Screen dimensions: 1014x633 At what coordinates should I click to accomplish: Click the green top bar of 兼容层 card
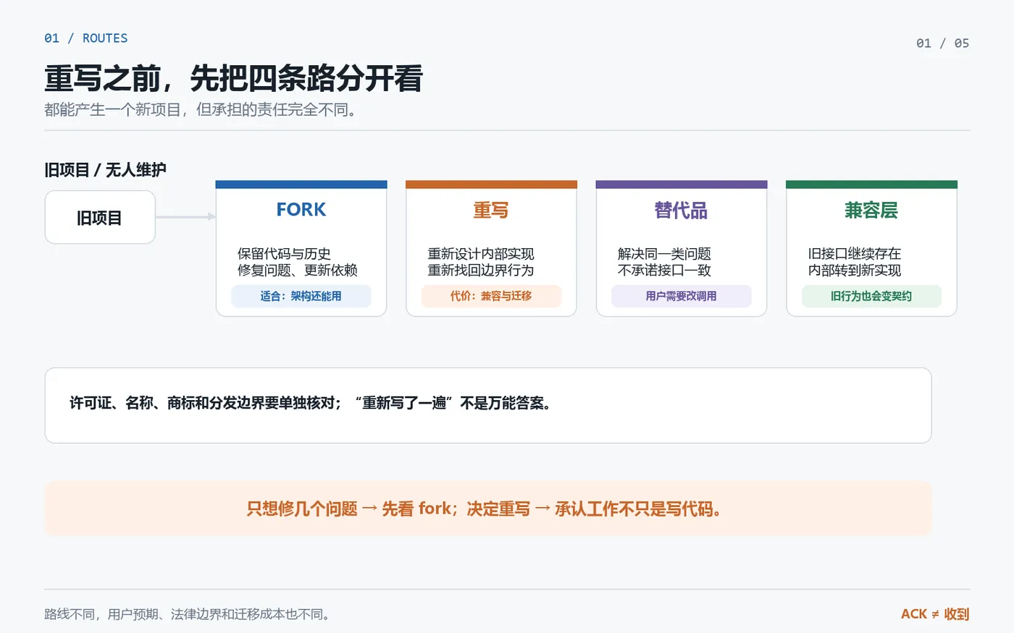pyautogui.click(x=871, y=184)
